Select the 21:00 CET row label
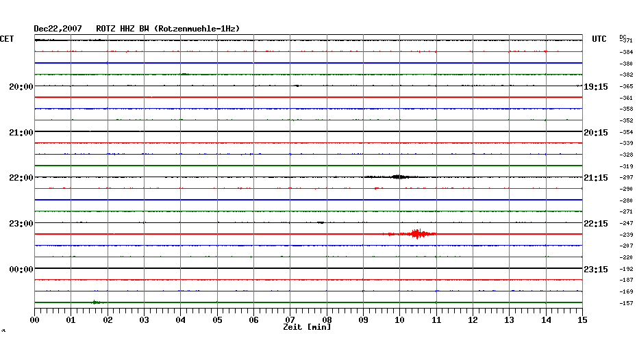 tap(21, 132)
